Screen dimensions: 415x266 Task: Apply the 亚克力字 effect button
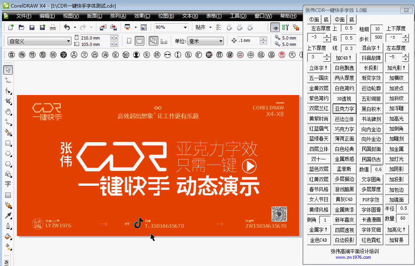tap(345, 108)
